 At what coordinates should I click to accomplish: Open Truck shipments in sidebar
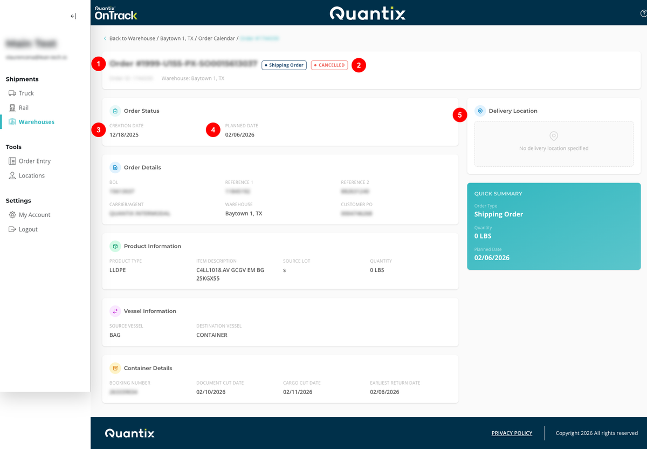tap(26, 93)
